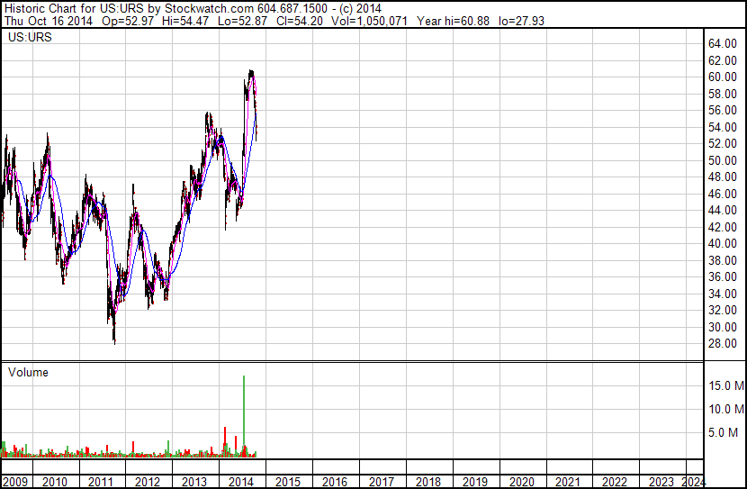Select the 'Vol=1,050,071' volume value

tap(369, 21)
